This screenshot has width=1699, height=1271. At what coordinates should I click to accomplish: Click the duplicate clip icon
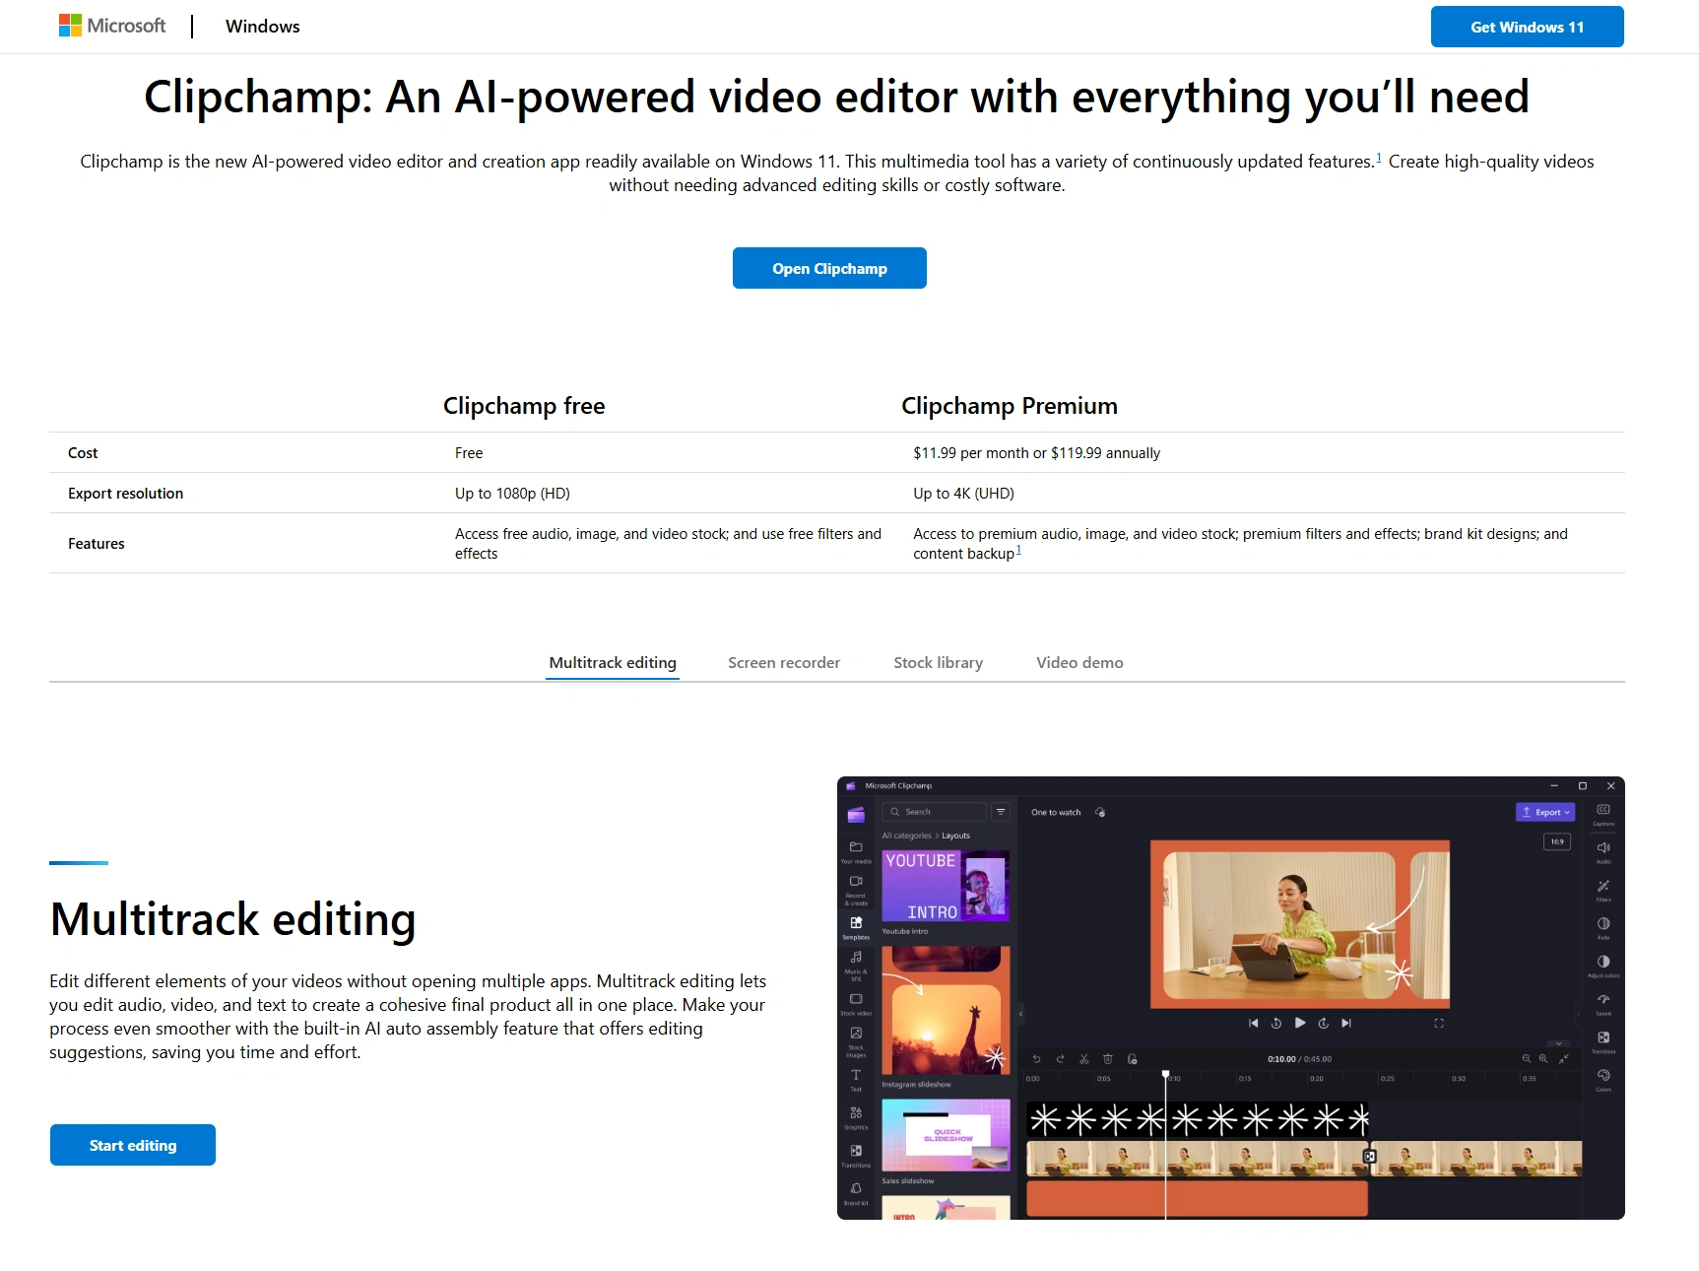[1132, 1059]
